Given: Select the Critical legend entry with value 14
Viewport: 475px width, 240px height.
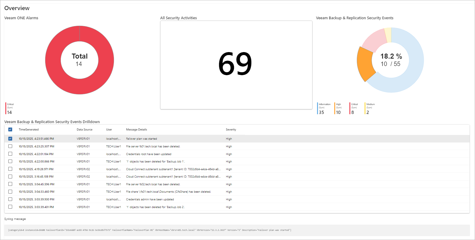Looking at the screenshot, I should click(x=9, y=108).
